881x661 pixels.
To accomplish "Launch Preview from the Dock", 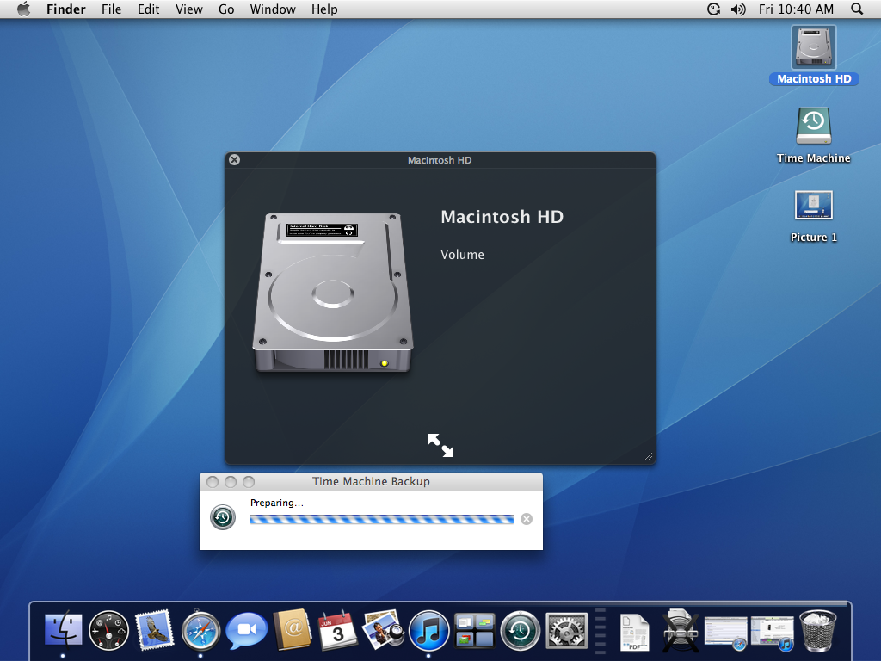I will click(x=383, y=629).
